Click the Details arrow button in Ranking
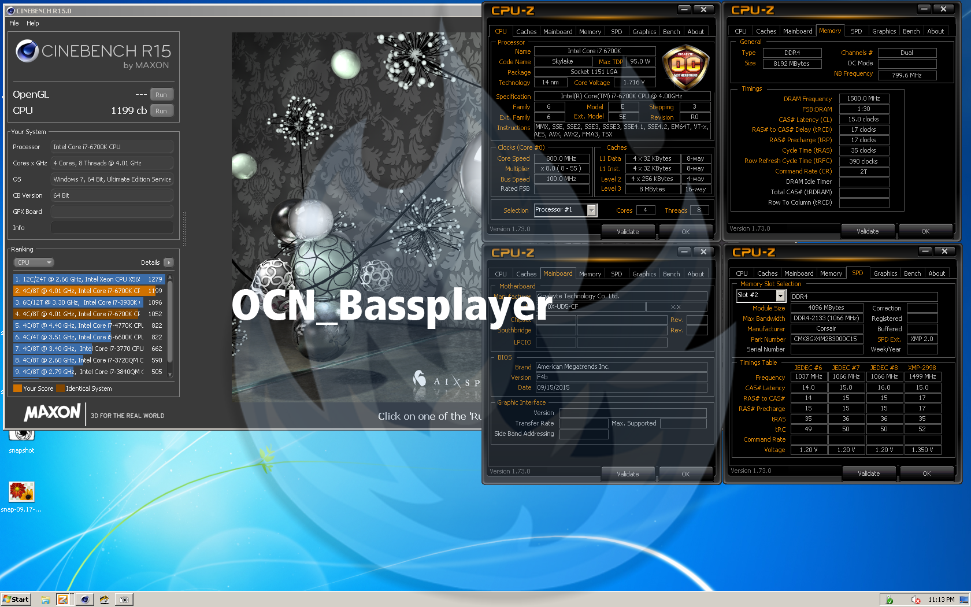Viewport: 971px width, 607px height. (x=168, y=262)
